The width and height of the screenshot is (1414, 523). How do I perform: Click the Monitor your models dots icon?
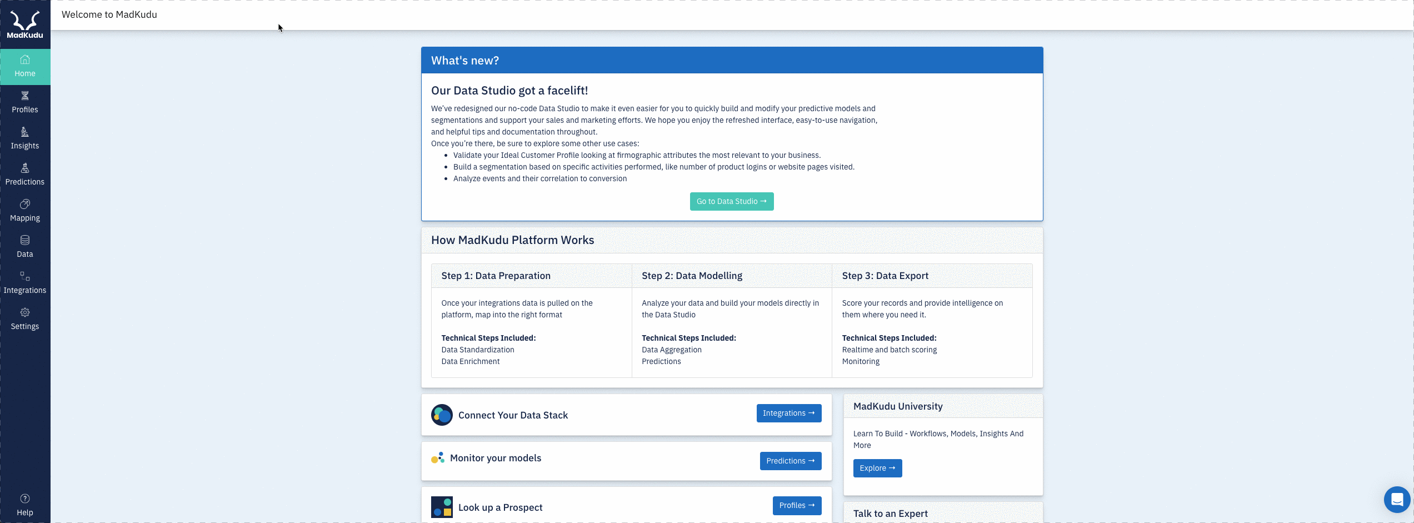tap(438, 458)
